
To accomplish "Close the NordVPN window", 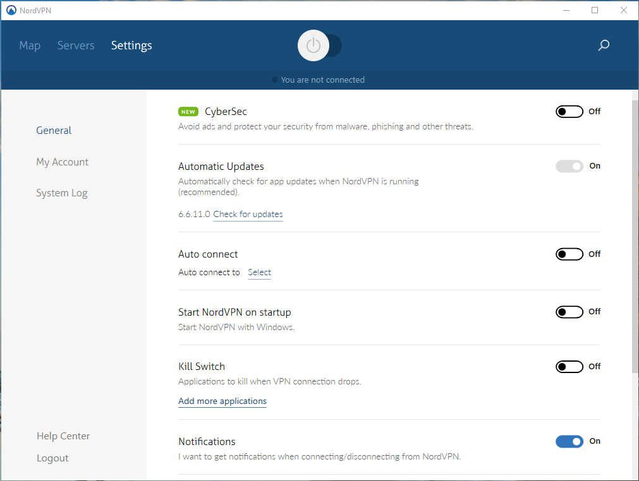I will (624, 10).
